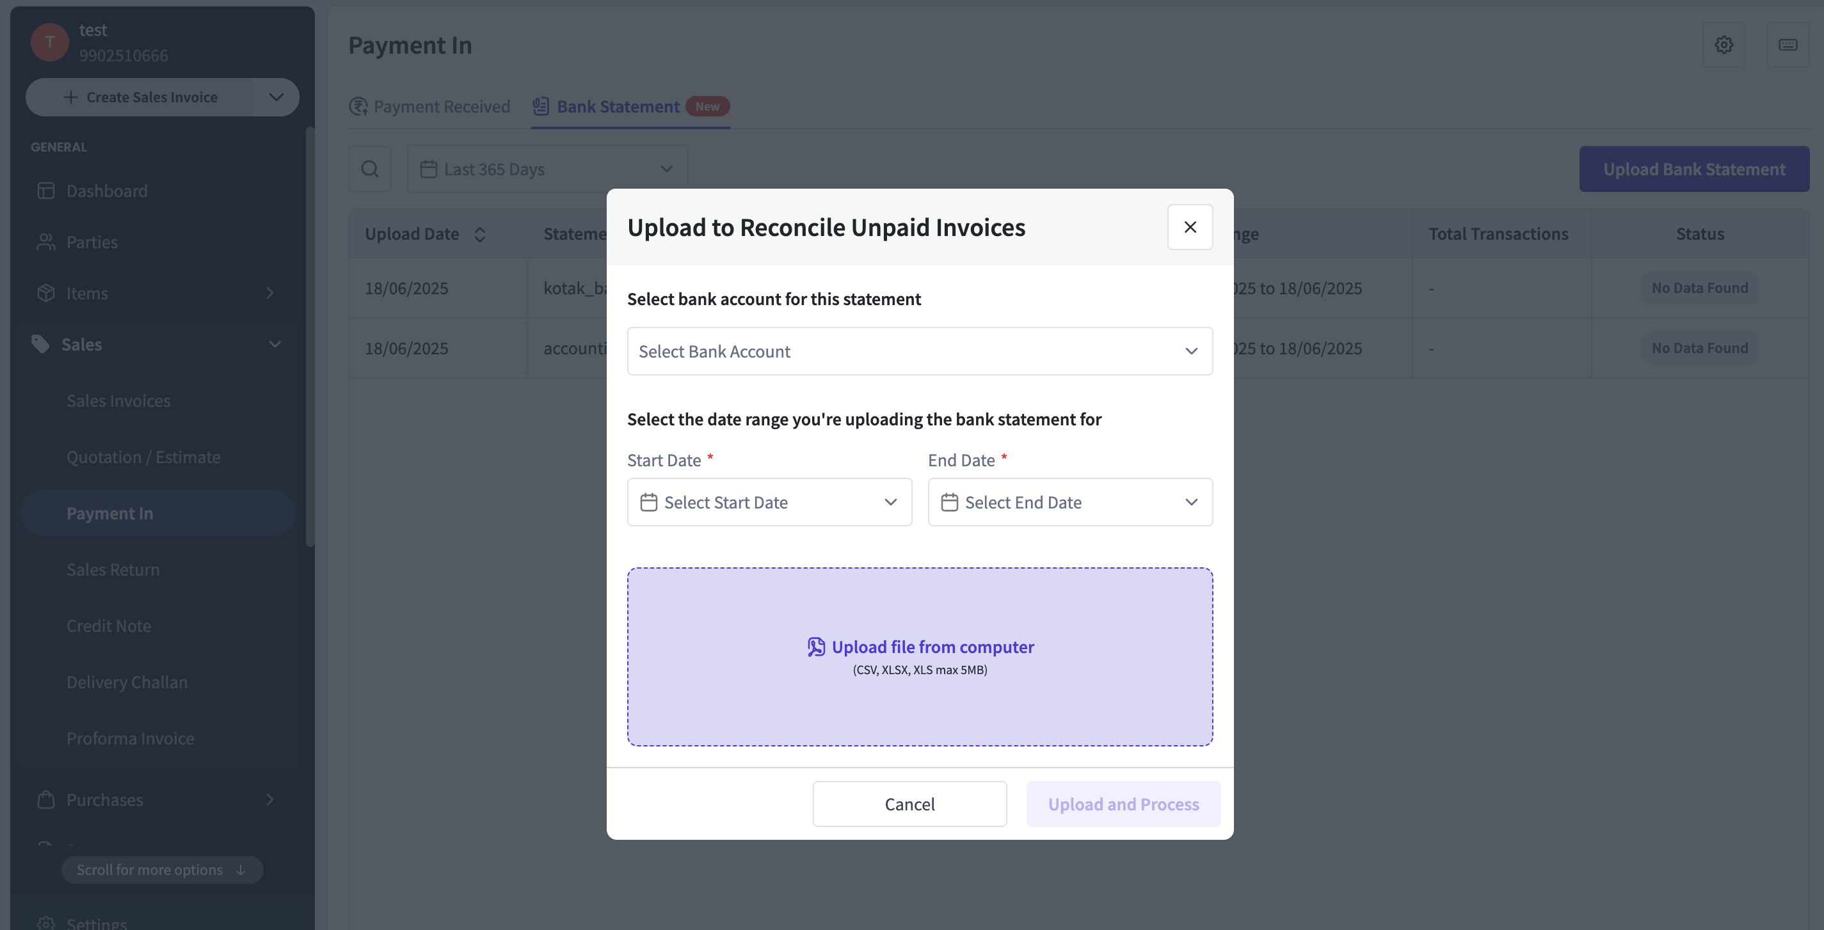Open Proforma Invoice in the sidebar
This screenshot has height=930, width=1824.
coord(158,737)
